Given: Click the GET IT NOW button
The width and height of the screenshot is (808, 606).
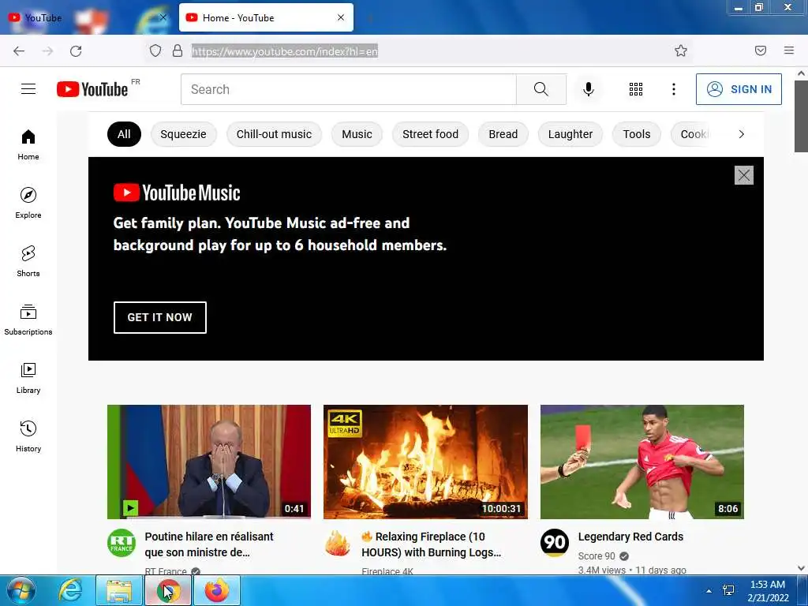Looking at the screenshot, I should tap(159, 317).
